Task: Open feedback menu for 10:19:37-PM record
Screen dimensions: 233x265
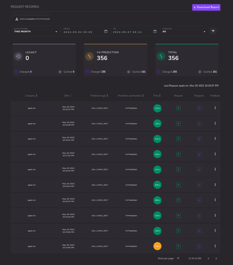Action: (215, 108)
